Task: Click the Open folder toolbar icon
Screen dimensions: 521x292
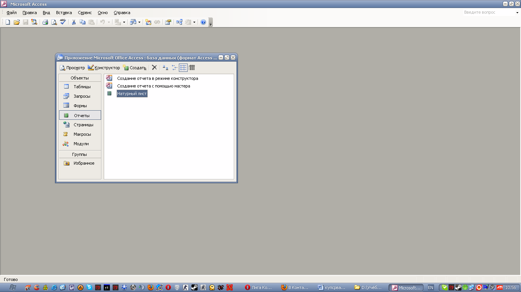Action: [17, 22]
